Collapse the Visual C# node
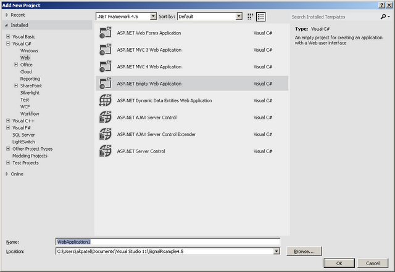This screenshot has height=272, width=395. [x=8, y=44]
